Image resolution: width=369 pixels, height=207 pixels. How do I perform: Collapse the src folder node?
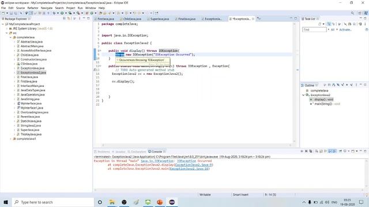[6, 33]
